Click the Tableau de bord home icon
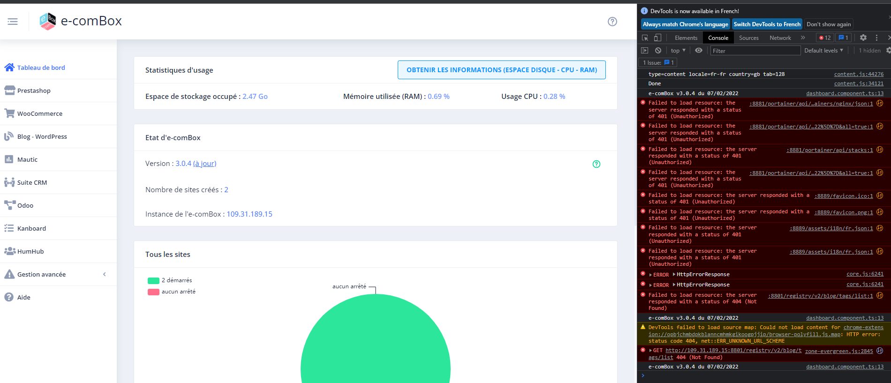Screen dimensions: 891x383 point(9,68)
